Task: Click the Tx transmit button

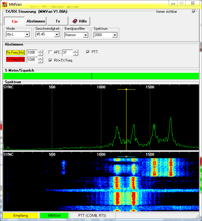Action: (x=58, y=21)
